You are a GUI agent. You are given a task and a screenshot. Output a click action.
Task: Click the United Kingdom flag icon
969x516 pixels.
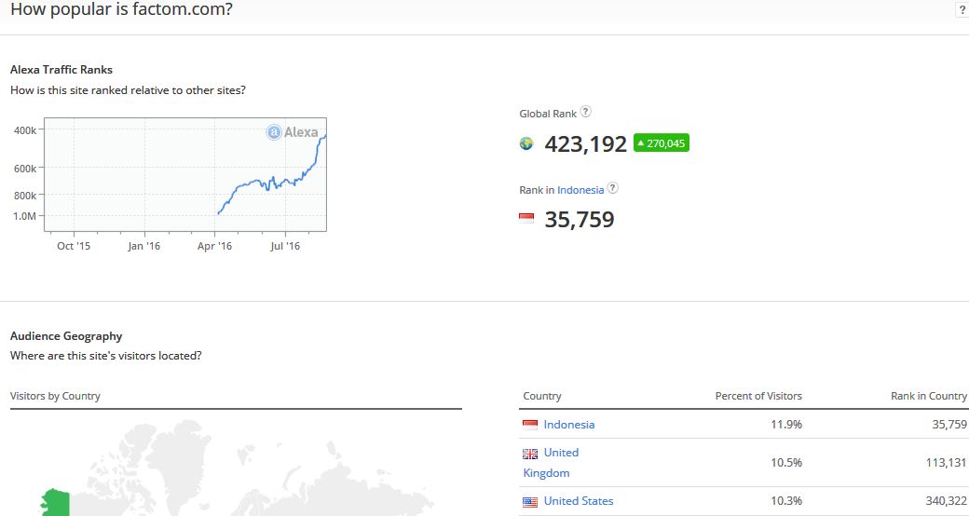point(530,455)
